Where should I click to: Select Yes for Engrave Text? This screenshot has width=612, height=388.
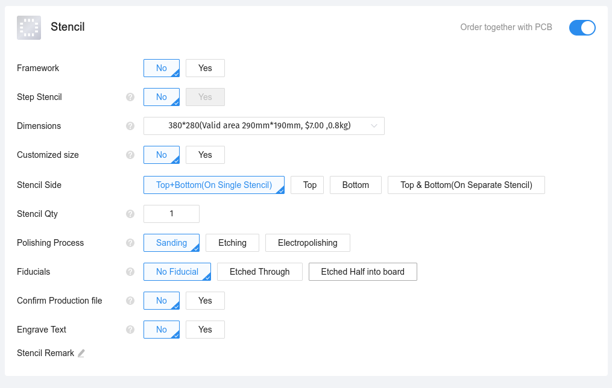coord(205,330)
